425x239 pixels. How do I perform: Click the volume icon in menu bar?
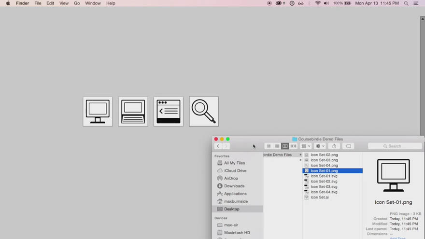tap(326, 3)
